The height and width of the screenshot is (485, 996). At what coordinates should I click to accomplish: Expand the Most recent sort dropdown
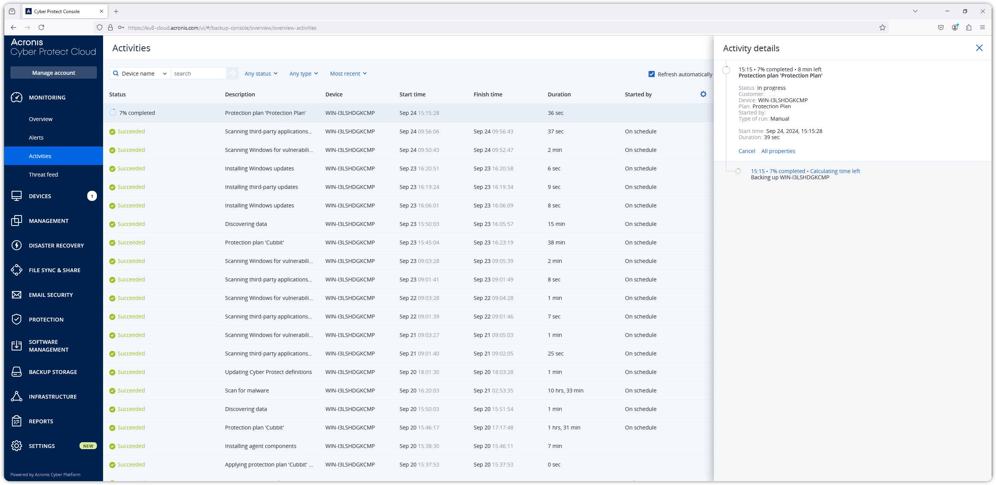pos(348,73)
